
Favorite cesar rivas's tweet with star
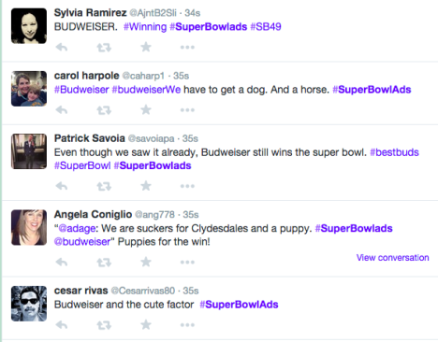146,325
